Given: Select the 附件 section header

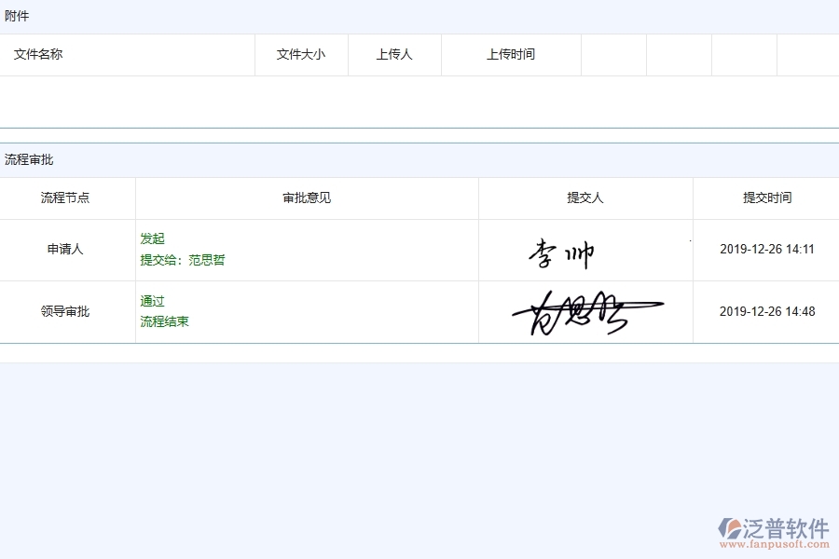Looking at the screenshot, I should [x=18, y=16].
